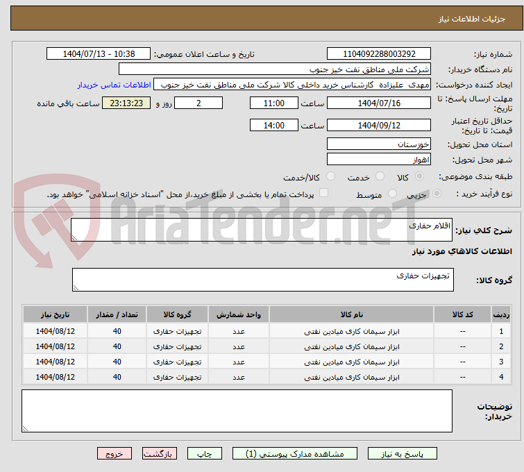Click quantity 40 in row 1
524x472 pixels.
pyautogui.click(x=117, y=331)
